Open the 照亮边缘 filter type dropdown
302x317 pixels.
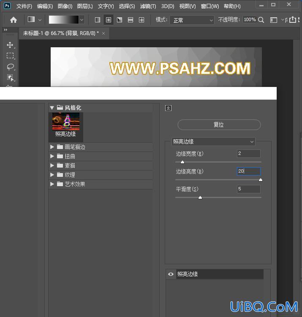click(x=213, y=141)
